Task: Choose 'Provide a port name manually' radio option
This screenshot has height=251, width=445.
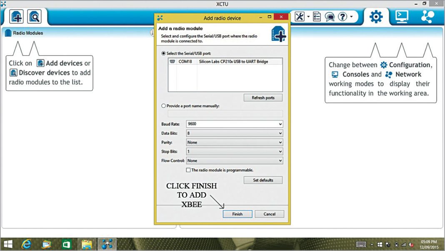Action: (x=163, y=106)
